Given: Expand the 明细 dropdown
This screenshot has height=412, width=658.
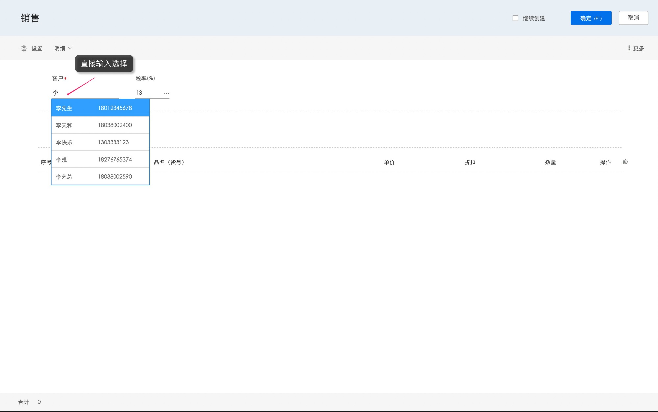Looking at the screenshot, I should 63,48.
